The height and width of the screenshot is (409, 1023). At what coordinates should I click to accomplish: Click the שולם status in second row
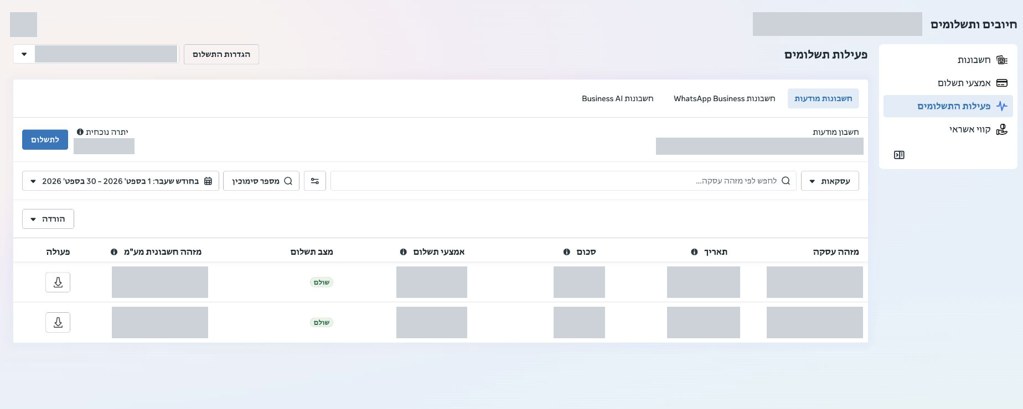(x=322, y=323)
